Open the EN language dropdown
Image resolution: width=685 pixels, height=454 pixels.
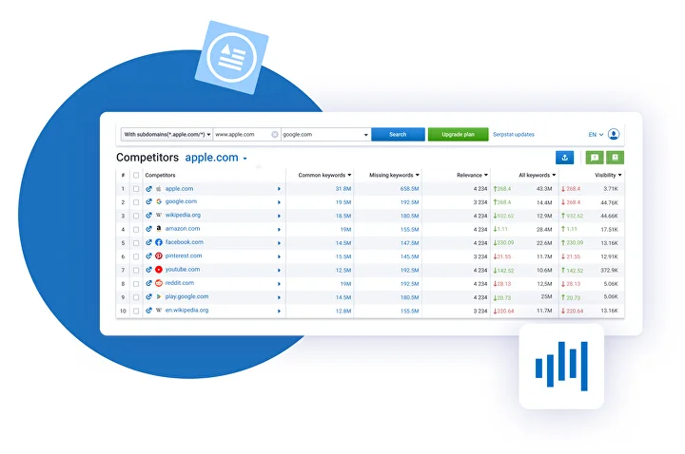tap(596, 134)
